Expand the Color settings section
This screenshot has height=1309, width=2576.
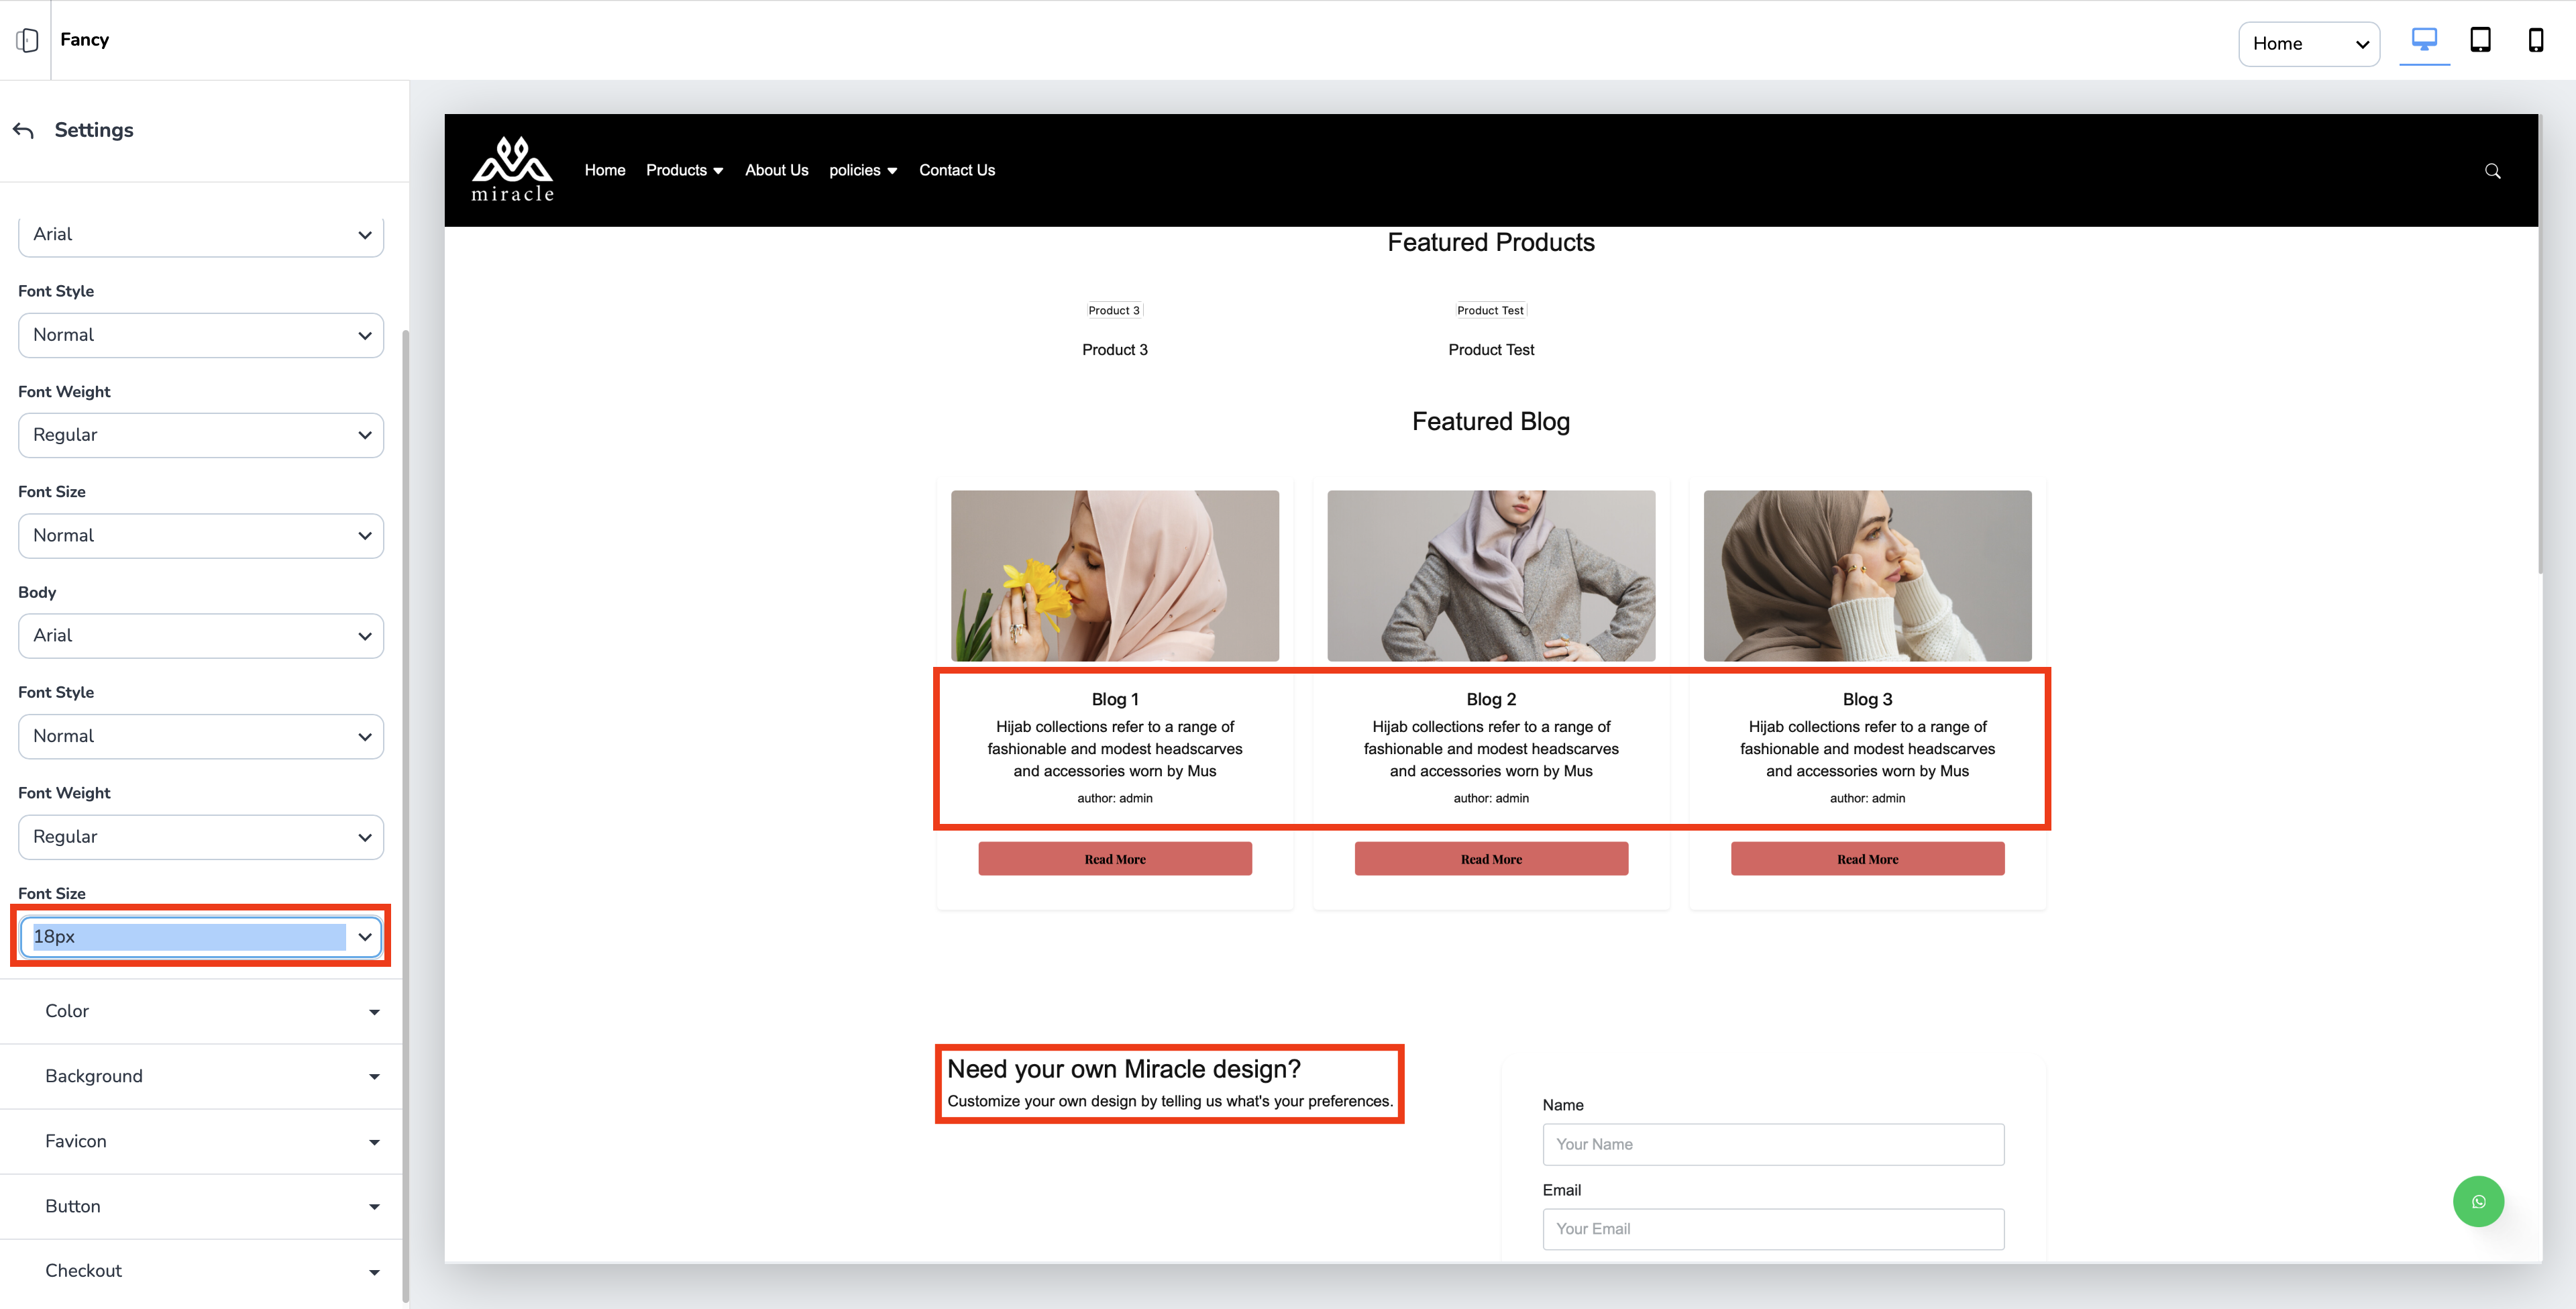(x=200, y=1011)
